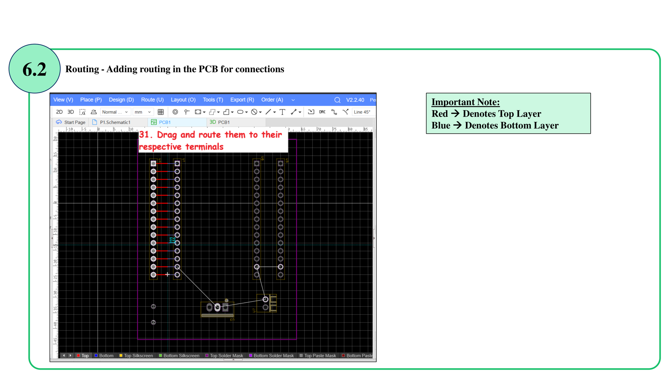669x376 pixels.
Task: Select the Text tool
Action: click(282, 112)
